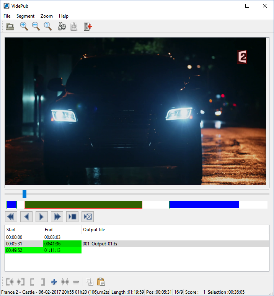Zoom out using the minus magnifier
This screenshot has height=296, width=274.
(36, 26)
